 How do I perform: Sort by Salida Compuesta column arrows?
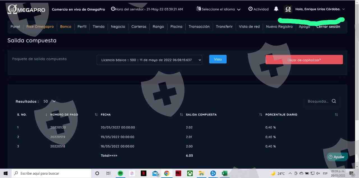click(x=261, y=115)
